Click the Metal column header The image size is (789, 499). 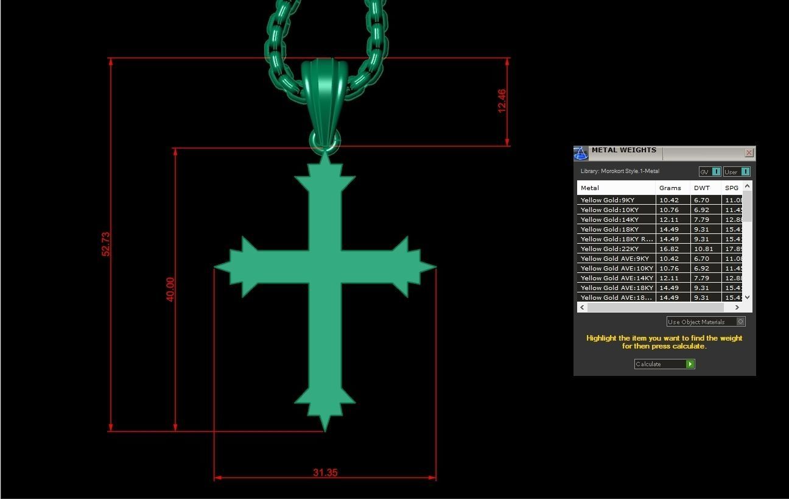click(616, 188)
